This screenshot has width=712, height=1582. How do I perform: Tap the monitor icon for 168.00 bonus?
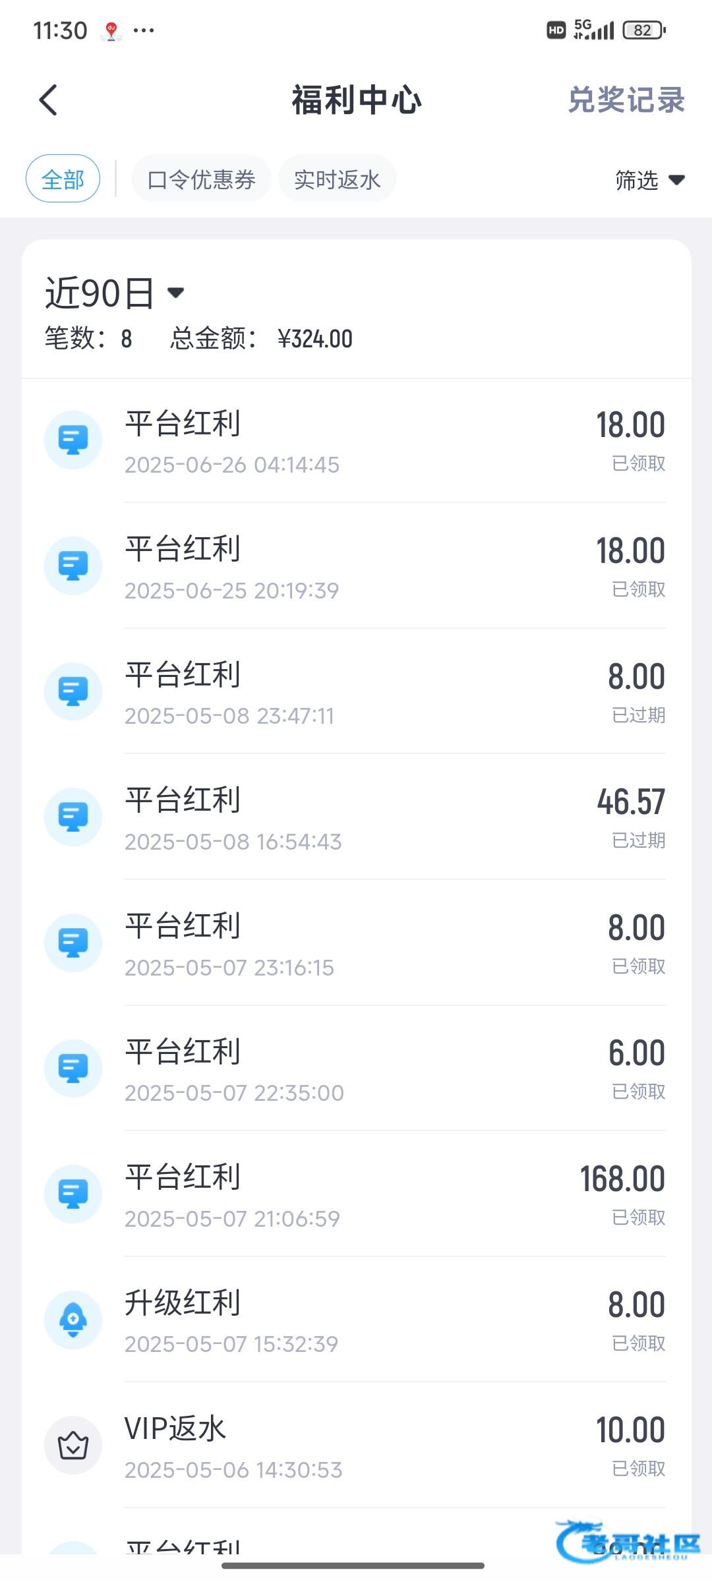tap(73, 1194)
